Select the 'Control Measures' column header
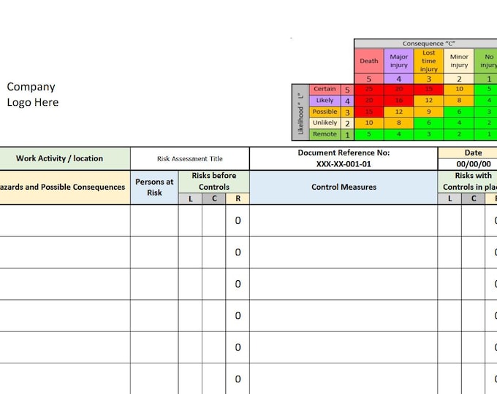 pos(344,188)
